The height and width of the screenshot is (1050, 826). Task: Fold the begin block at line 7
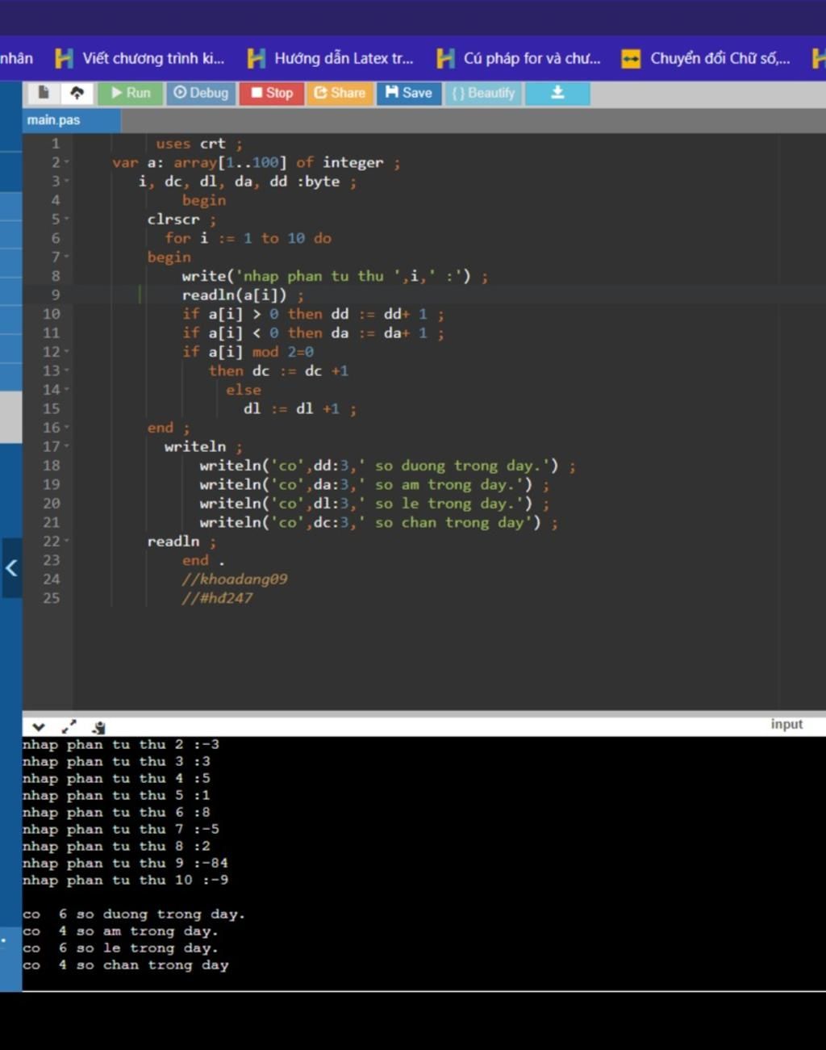[x=67, y=257]
